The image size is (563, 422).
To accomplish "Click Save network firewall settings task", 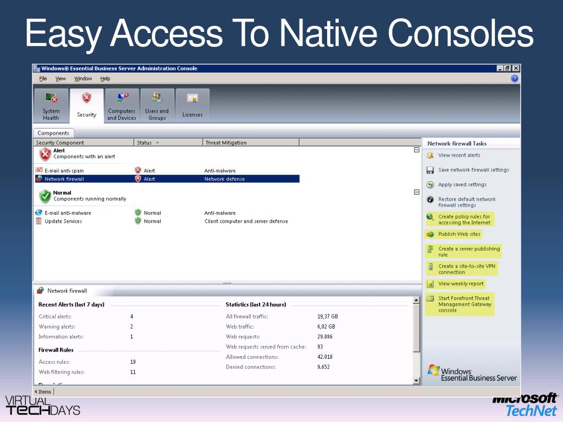I will pyautogui.click(x=473, y=170).
